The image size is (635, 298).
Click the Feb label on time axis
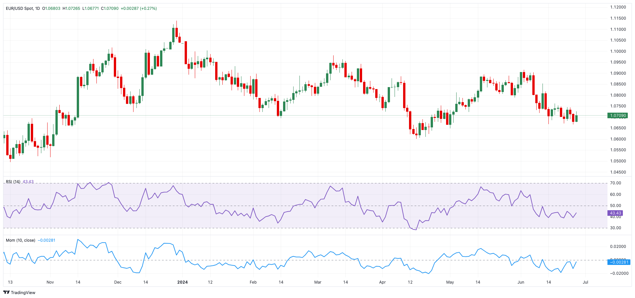(253, 282)
